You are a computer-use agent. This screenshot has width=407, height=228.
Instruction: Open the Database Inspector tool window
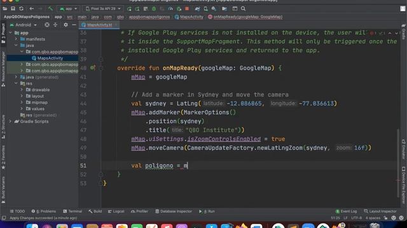coord(174,212)
